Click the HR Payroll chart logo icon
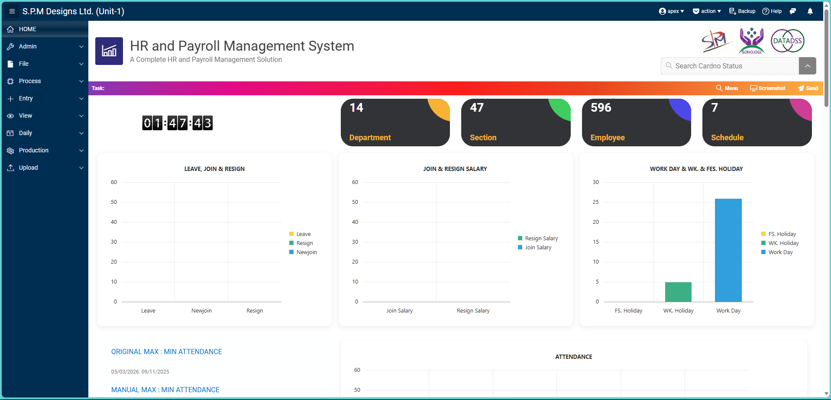 pyautogui.click(x=109, y=51)
